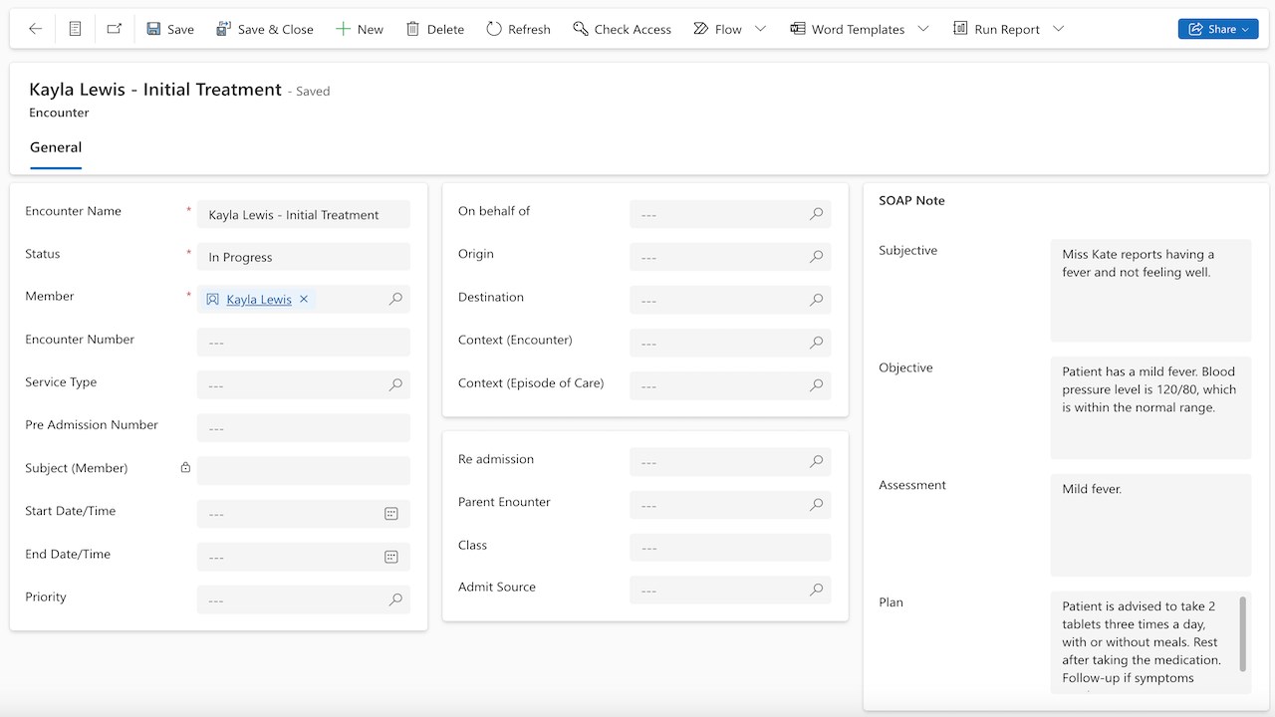Open the Share dropdown button
1275x717 pixels.
(x=1218, y=29)
